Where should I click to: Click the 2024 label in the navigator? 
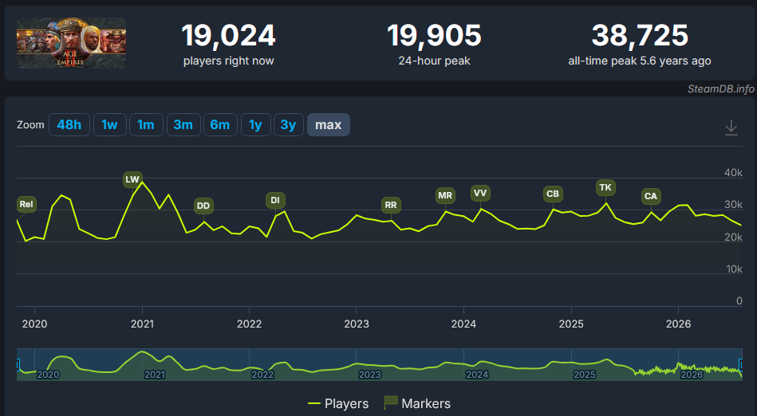(477, 375)
